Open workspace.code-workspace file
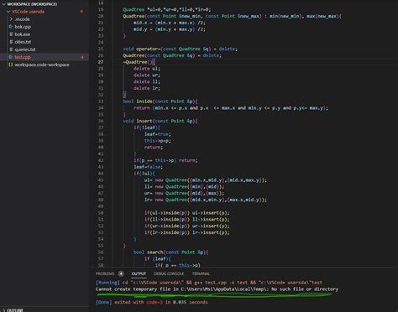The height and width of the screenshot is (312, 398). coord(42,65)
